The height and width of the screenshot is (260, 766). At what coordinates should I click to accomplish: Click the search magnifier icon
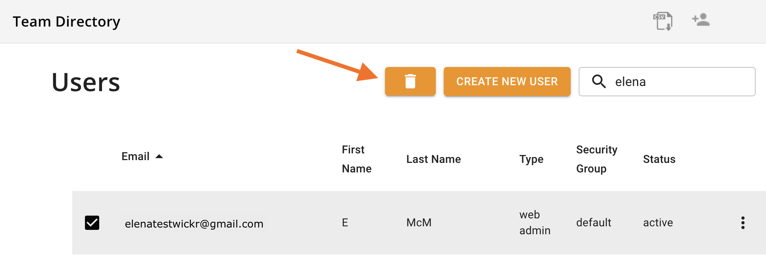tap(599, 81)
